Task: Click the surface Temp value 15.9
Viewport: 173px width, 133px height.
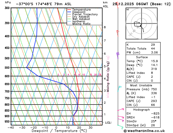Action: coord(155,61)
